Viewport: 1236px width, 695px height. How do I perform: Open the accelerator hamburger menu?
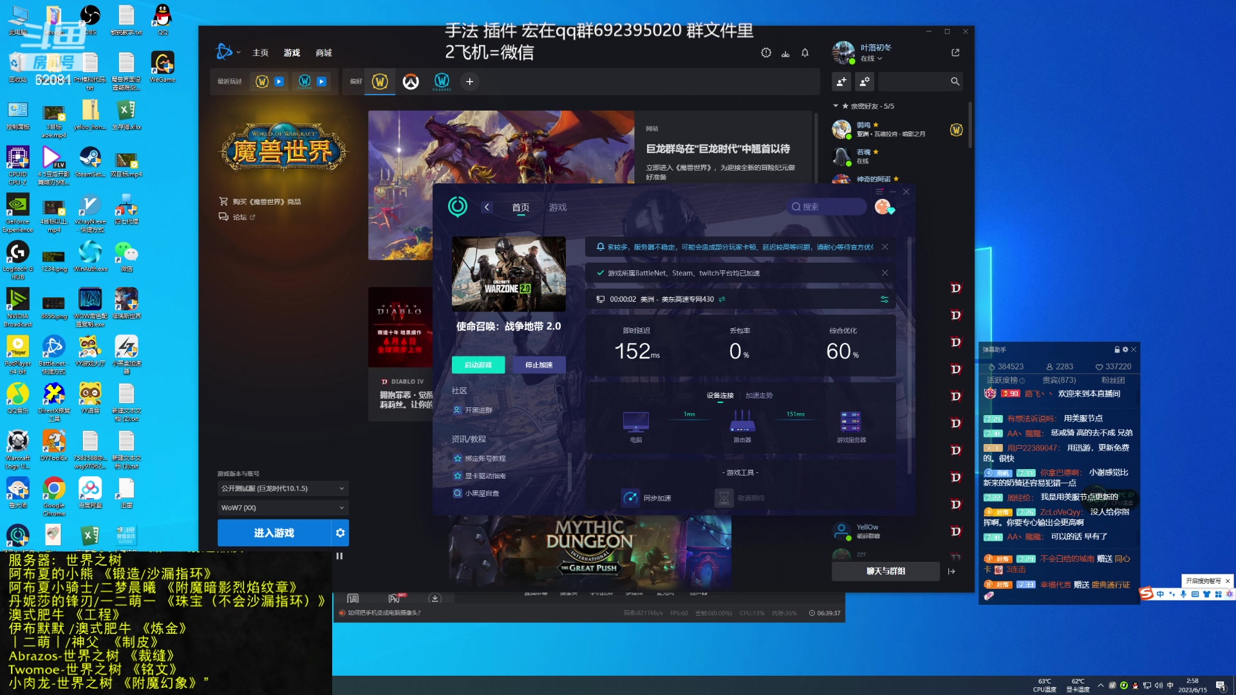(x=879, y=192)
